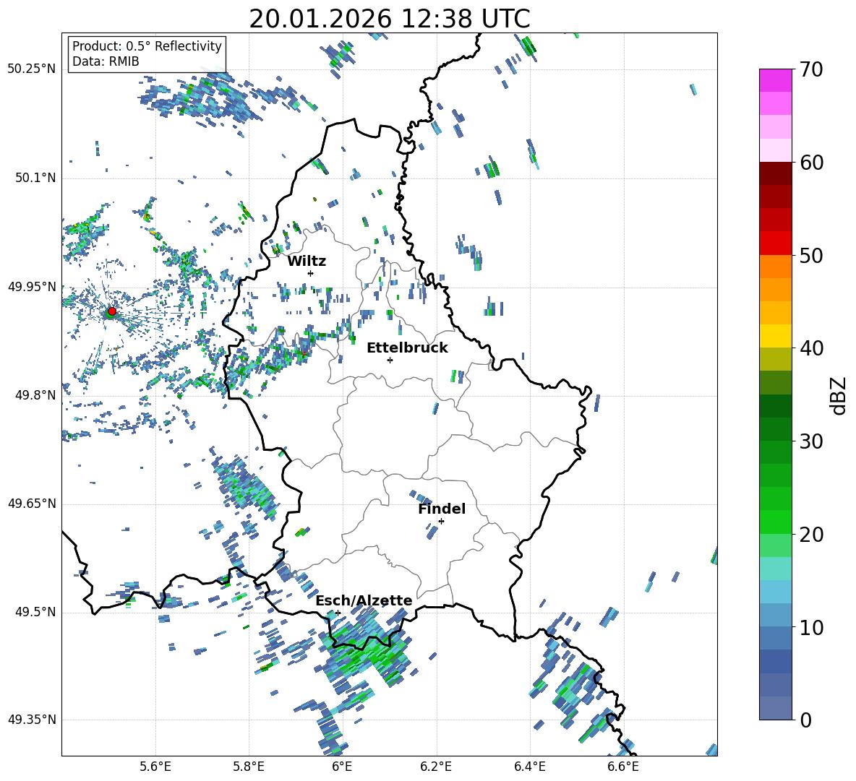The image size is (856, 781).
Task: Click the 49.65°N latitude label
Action: [x=31, y=504]
